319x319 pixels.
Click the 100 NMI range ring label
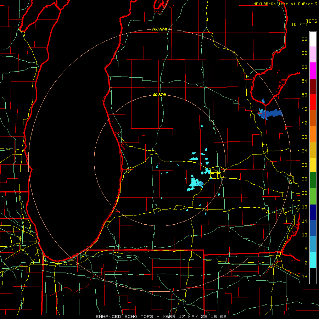pos(159,29)
